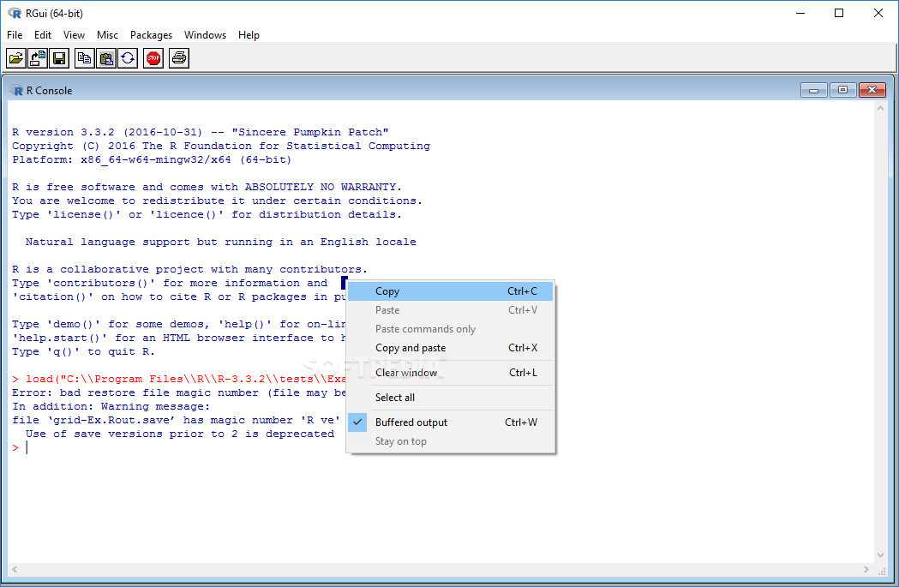The width and height of the screenshot is (899, 587).
Task: Maximize the R Console child window
Action: click(x=843, y=90)
